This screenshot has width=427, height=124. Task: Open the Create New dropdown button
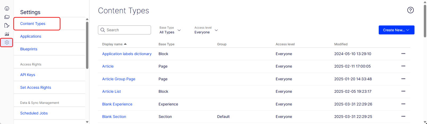click(x=396, y=30)
